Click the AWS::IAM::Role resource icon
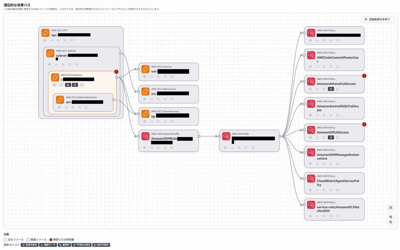The width and height of the screenshot is (400, 250). tap(226, 136)
